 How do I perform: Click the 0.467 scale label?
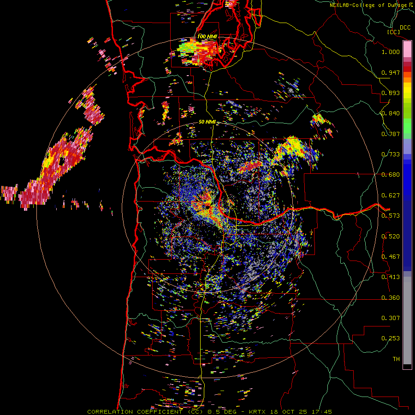coord(391,257)
